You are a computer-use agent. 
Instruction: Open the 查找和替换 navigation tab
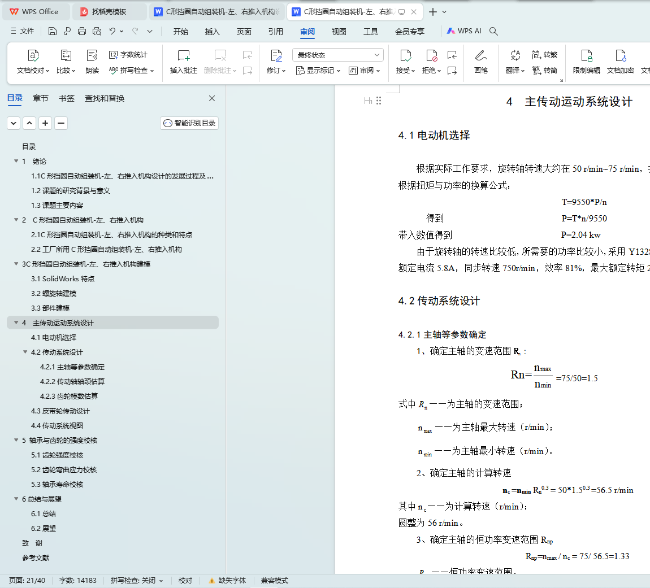[x=105, y=98]
